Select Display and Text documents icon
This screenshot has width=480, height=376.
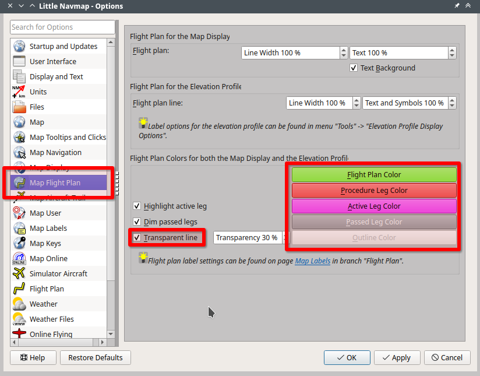[x=19, y=76]
